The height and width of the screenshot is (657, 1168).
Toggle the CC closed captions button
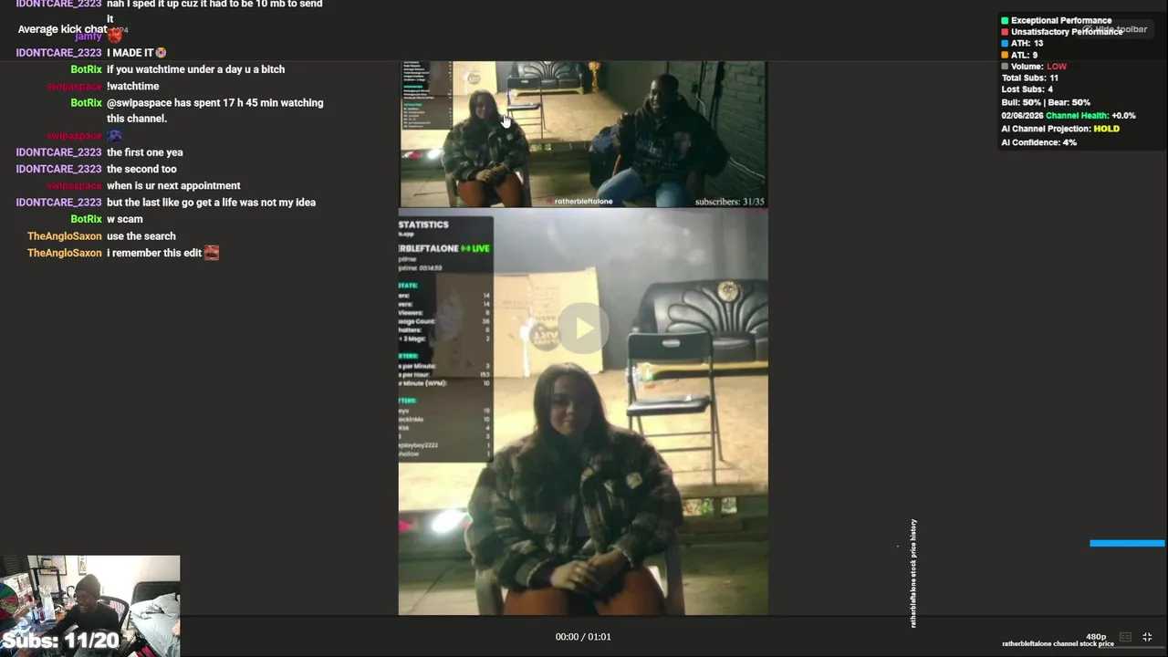[x=1125, y=637]
